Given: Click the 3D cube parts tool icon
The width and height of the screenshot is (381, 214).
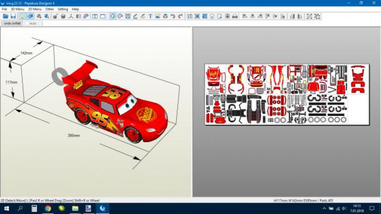Looking at the screenshot, I should tap(165, 16).
